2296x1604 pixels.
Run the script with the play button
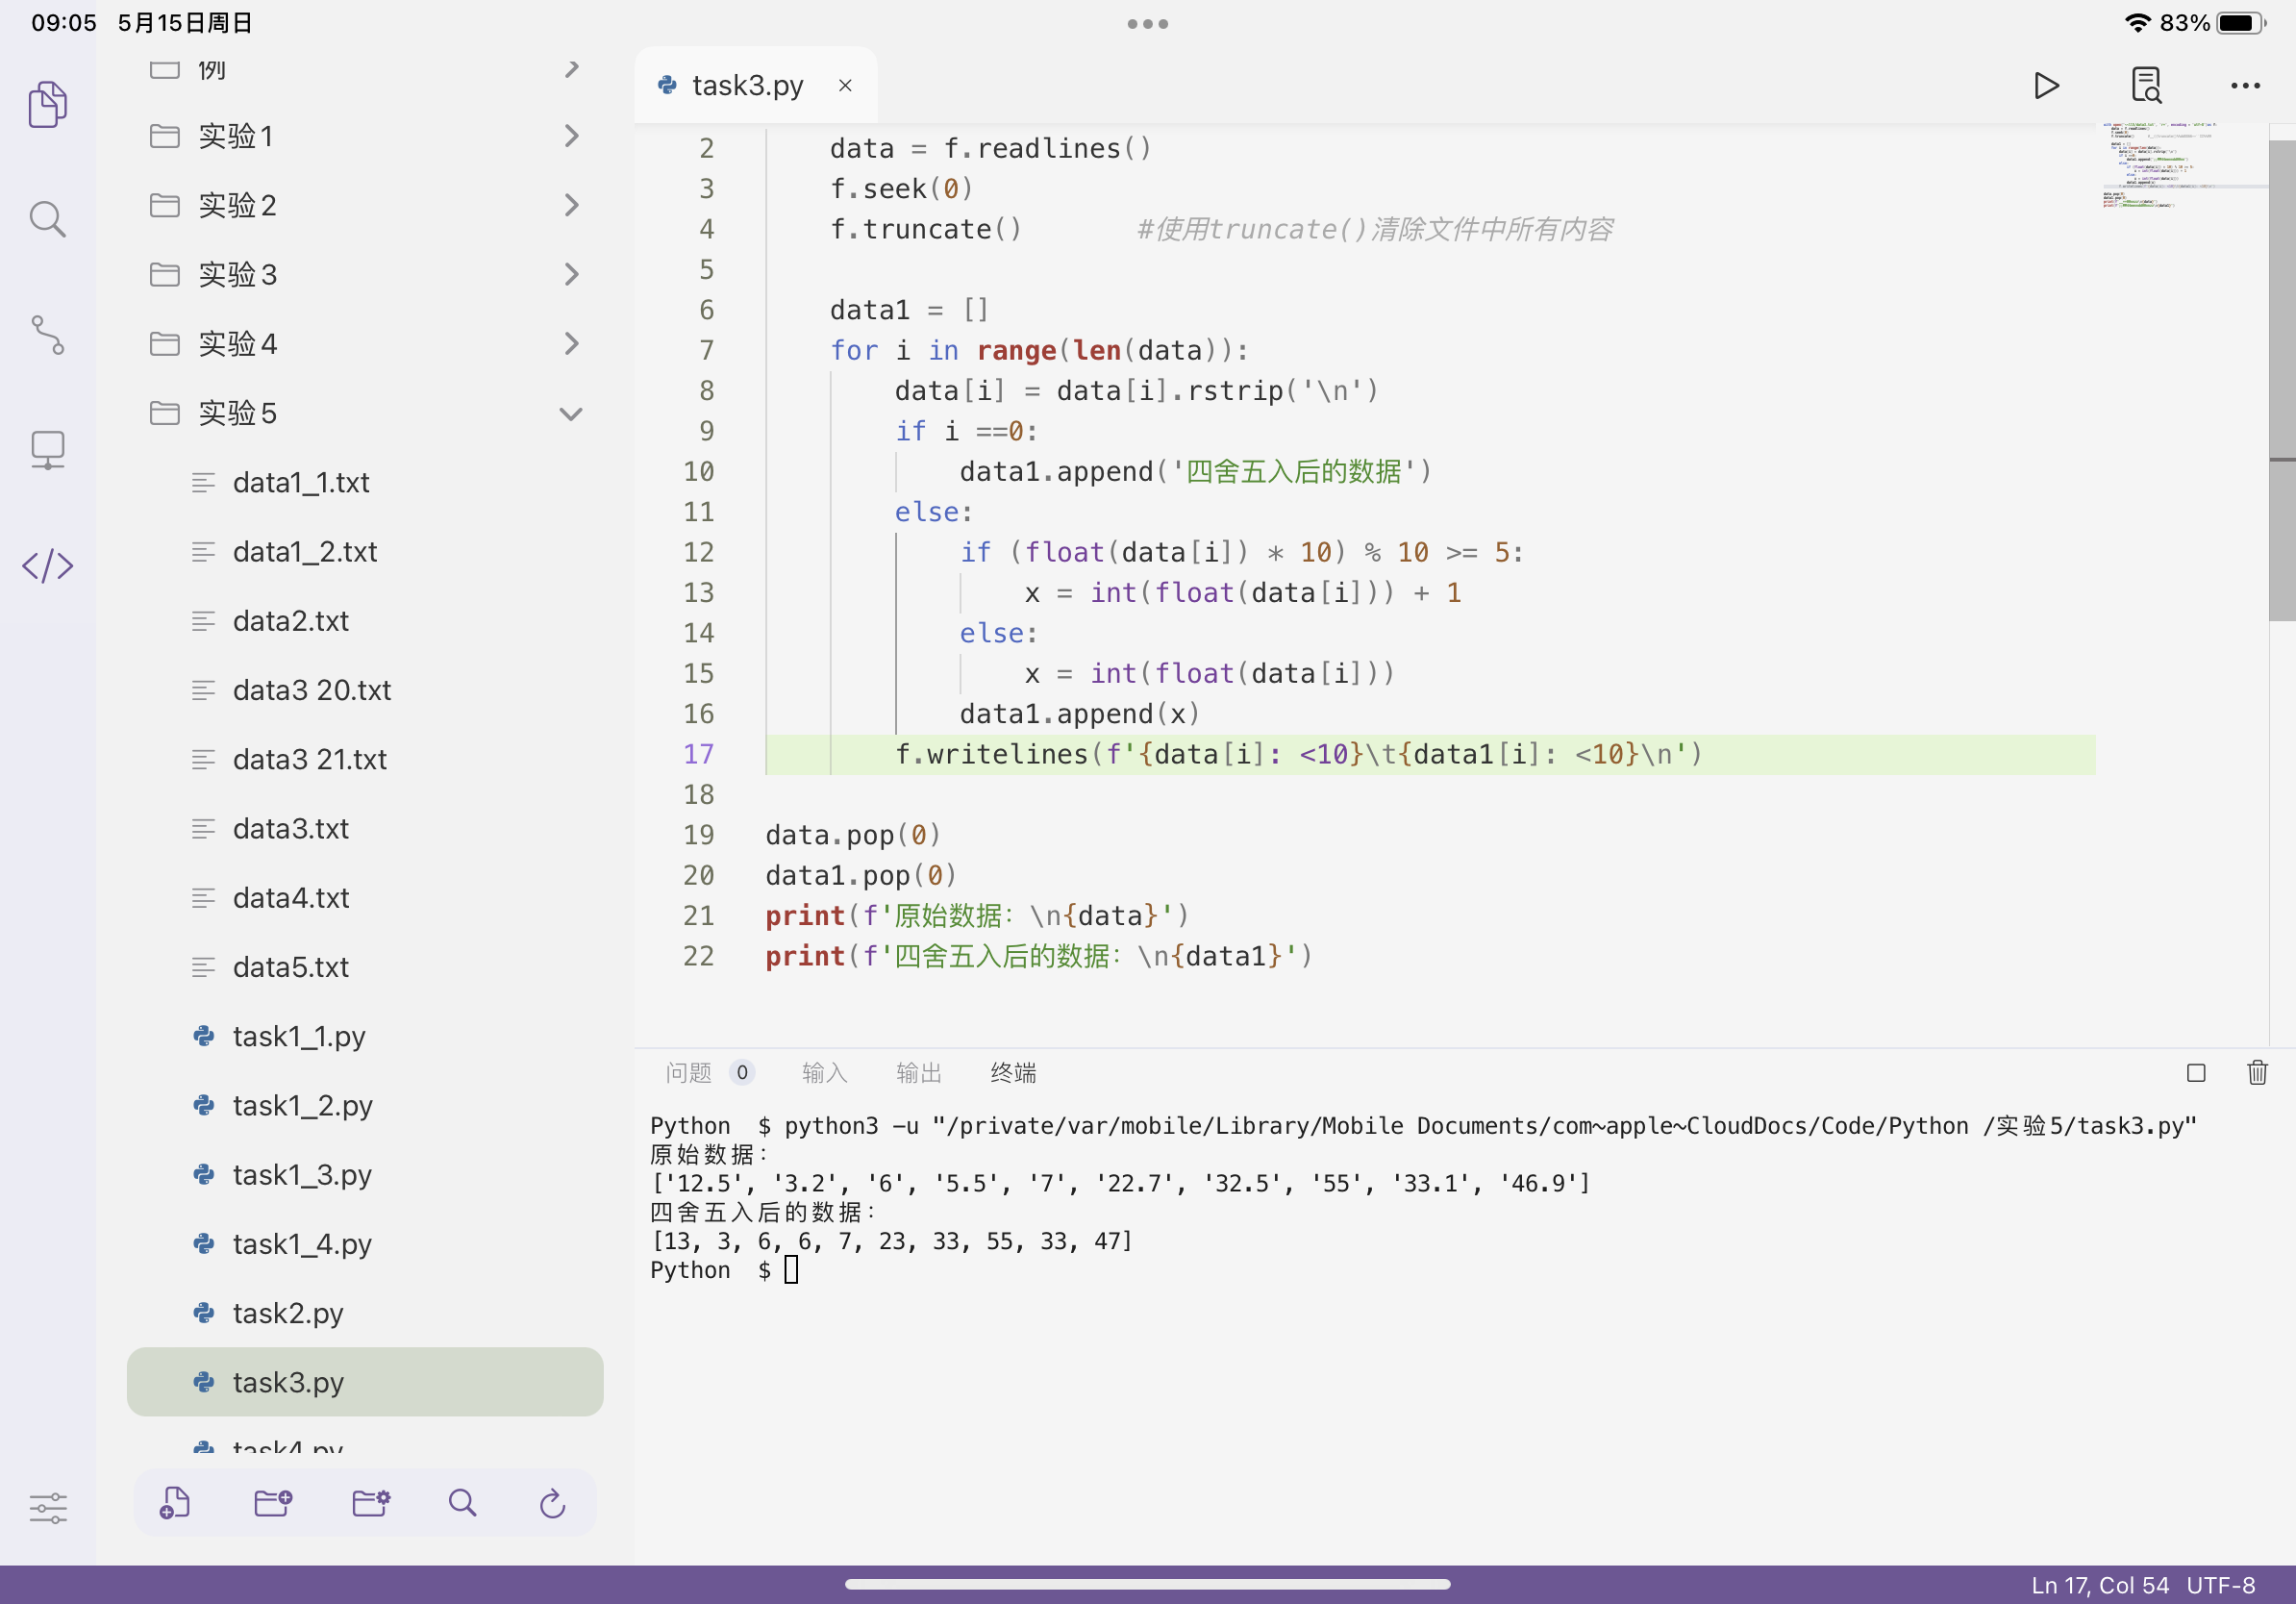point(2046,86)
